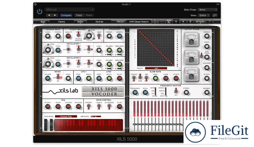Open the filter bank patching Init preset dropdown
Viewport: 254px width, 147px height.
156,68
